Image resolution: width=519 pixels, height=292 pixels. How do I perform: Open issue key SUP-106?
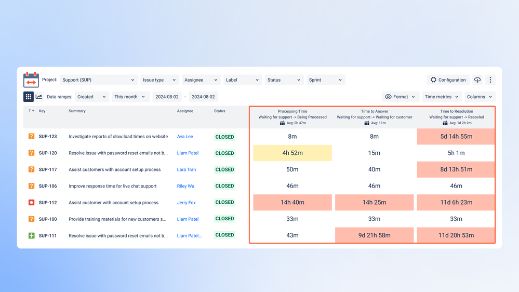click(x=48, y=186)
